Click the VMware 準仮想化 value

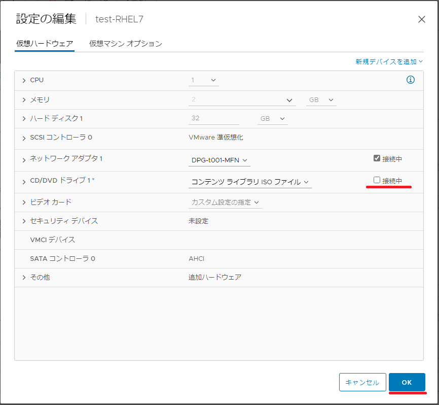pos(215,138)
